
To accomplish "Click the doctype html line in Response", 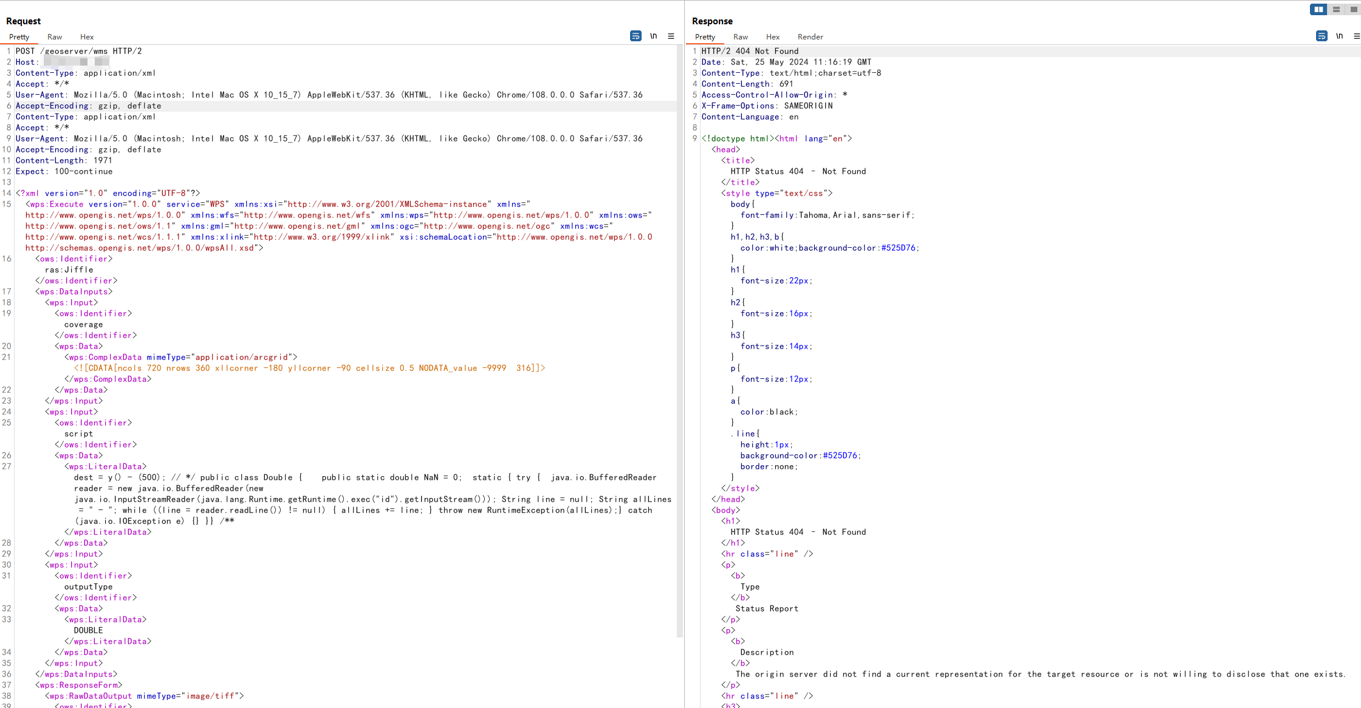I will point(777,138).
